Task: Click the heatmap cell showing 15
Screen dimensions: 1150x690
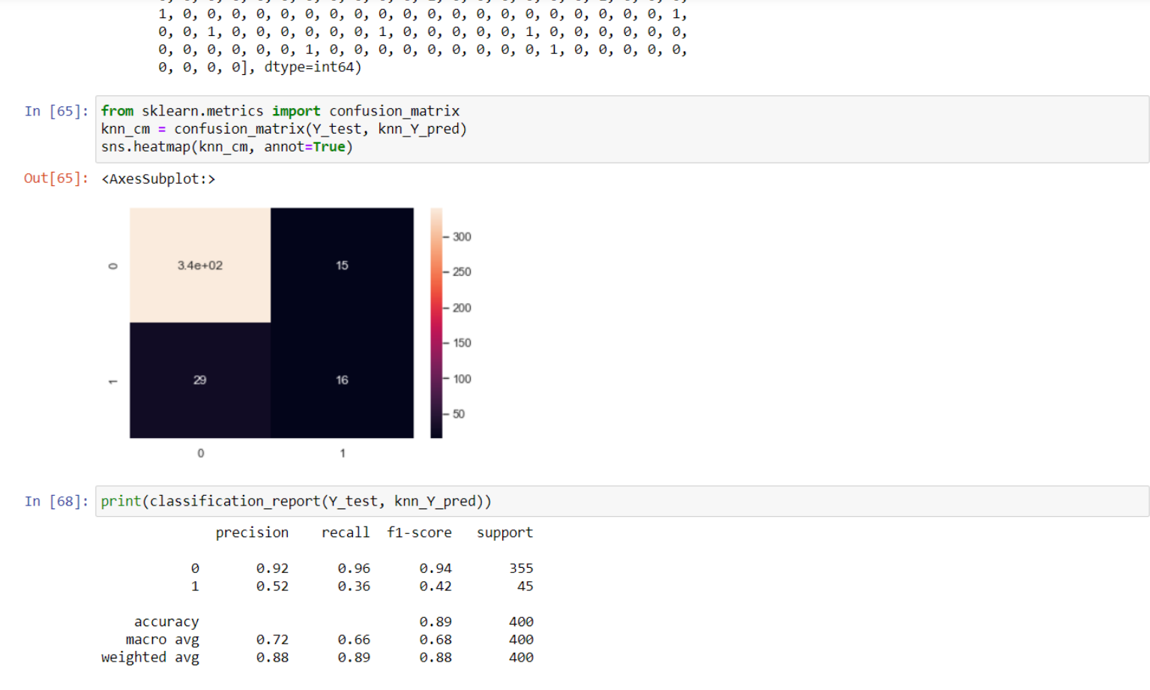Action: pos(342,265)
